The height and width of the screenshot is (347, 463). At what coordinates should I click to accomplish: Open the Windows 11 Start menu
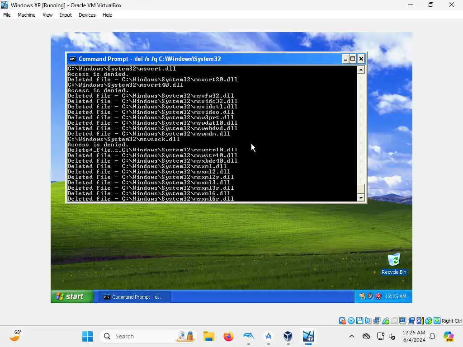pos(87,336)
